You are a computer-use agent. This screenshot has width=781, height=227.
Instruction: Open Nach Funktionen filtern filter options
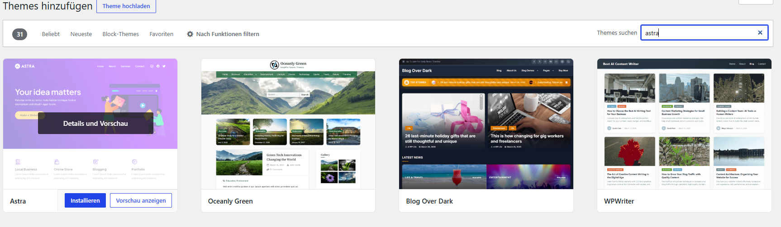(x=223, y=34)
